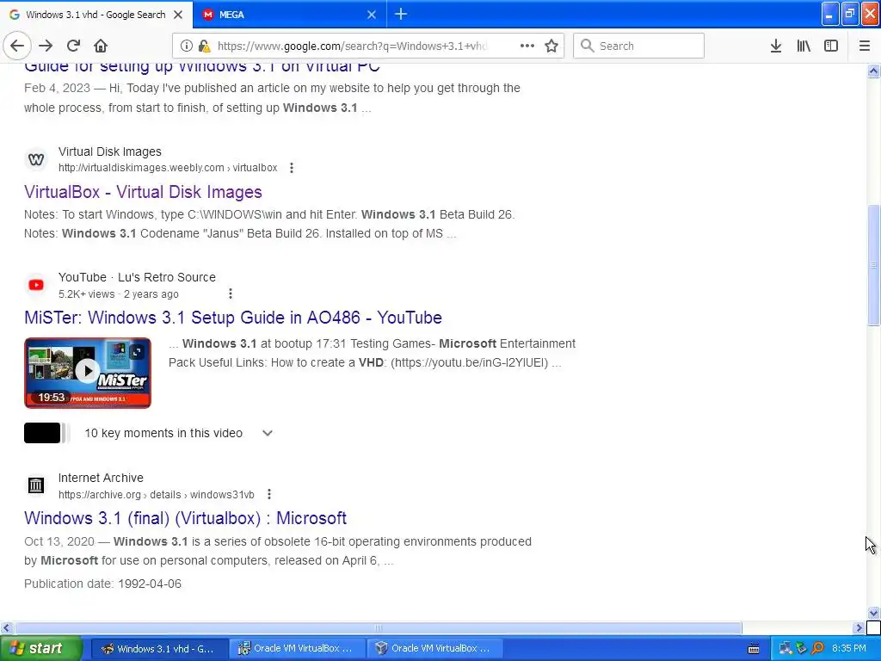Open the Firefox hamburger menu

coord(865,46)
